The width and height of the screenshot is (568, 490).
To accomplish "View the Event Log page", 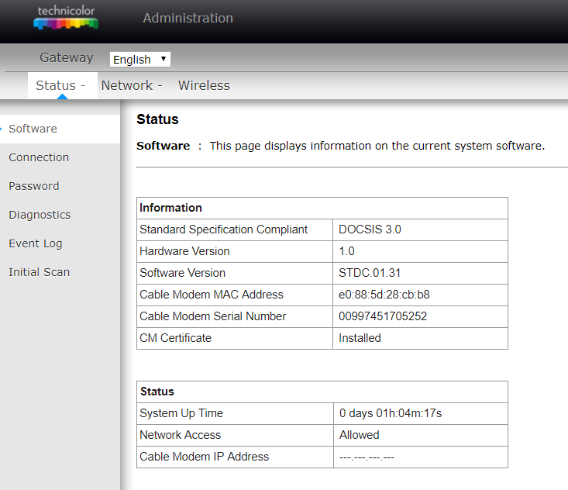I will pyautogui.click(x=36, y=243).
